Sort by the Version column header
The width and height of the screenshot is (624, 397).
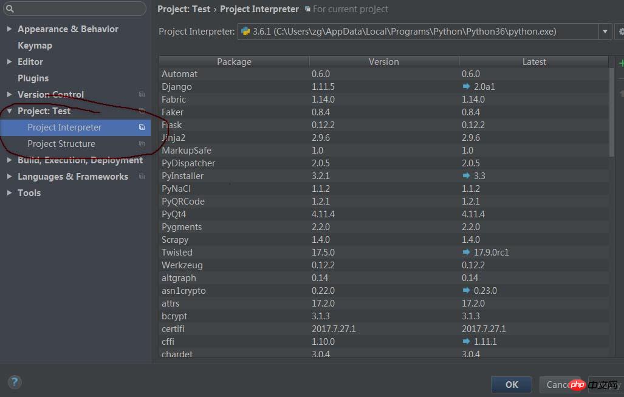(383, 61)
